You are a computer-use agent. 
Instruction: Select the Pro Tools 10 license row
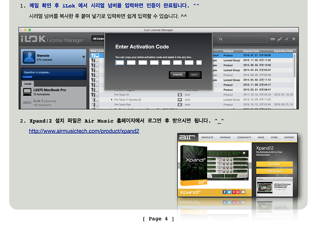coord(191,95)
